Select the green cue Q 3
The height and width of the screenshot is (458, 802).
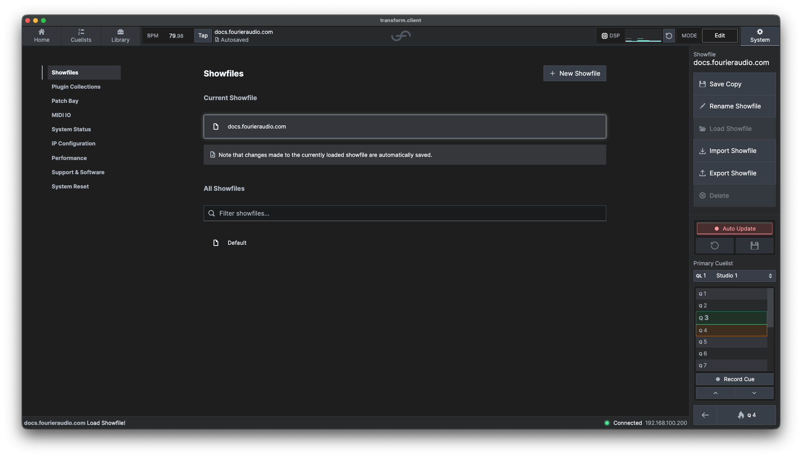[731, 318]
